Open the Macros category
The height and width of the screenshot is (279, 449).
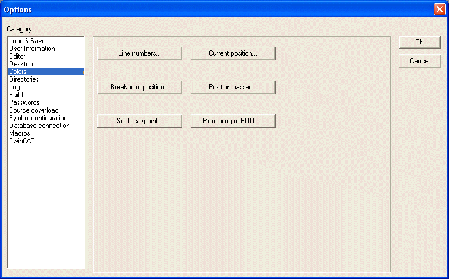(x=46, y=133)
